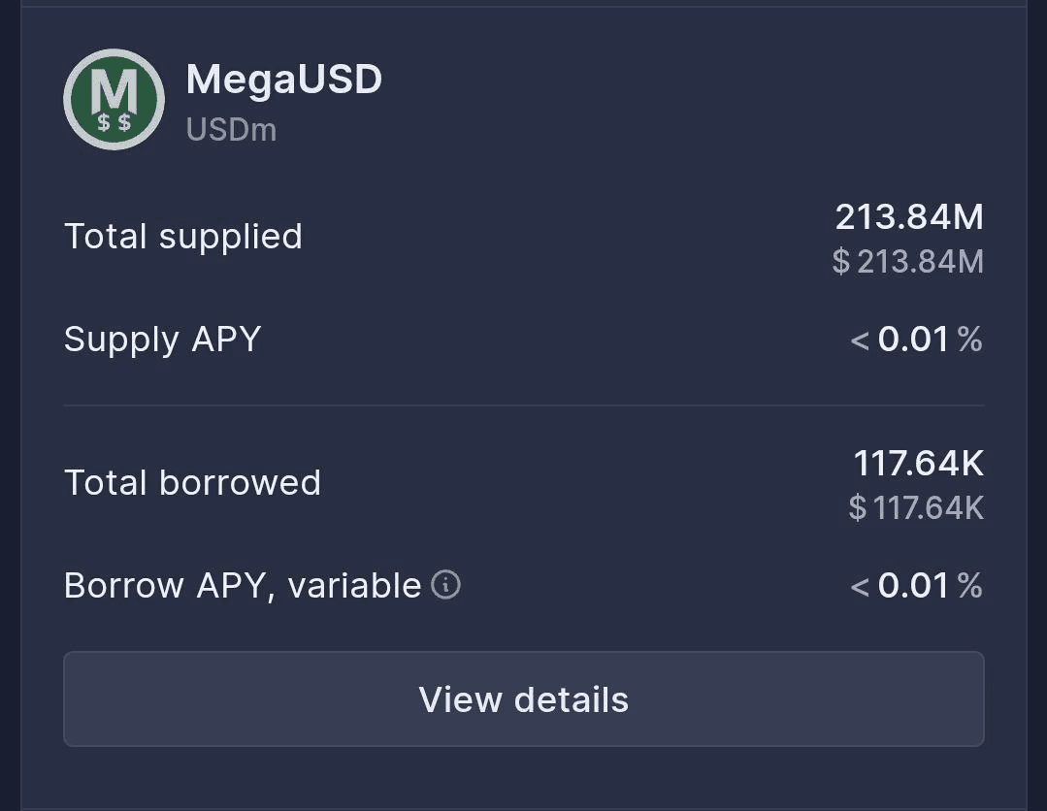Click the Borrow APY, variable label
Screen dimensions: 1047x811
[243, 586]
